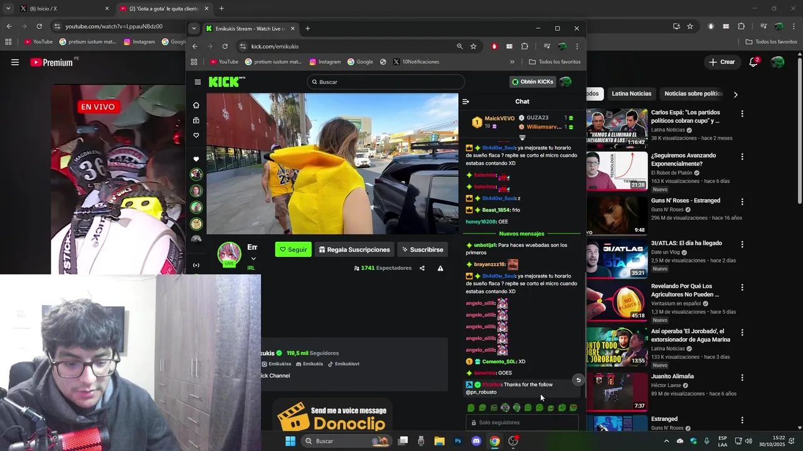Open Browse icon in Kick sidebar
The width and height of the screenshot is (803, 451).
pyautogui.click(x=196, y=120)
